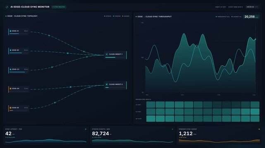265x148 pixels.
Task: Select the CLOUD-INGEST-2 node
Action: coord(115,86)
